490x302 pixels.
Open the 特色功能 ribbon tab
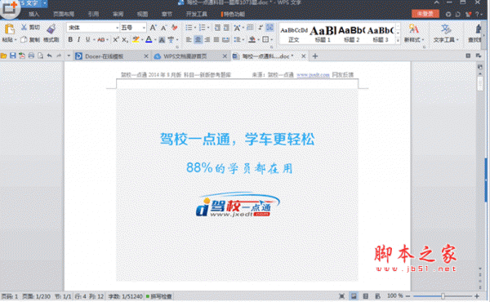tap(233, 14)
